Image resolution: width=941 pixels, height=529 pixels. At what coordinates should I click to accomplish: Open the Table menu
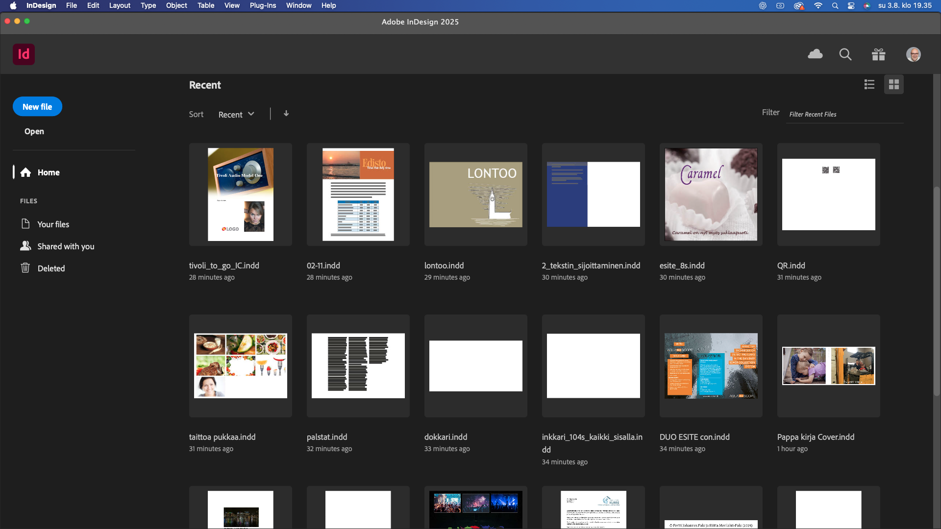[x=206, y=5]
